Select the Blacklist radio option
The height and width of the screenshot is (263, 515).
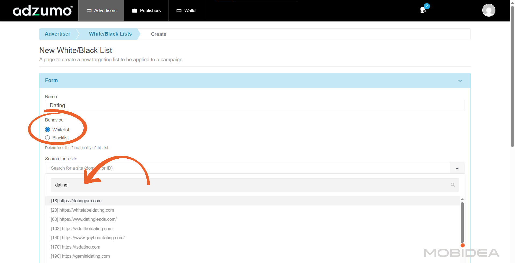click(x=48, y=138)
